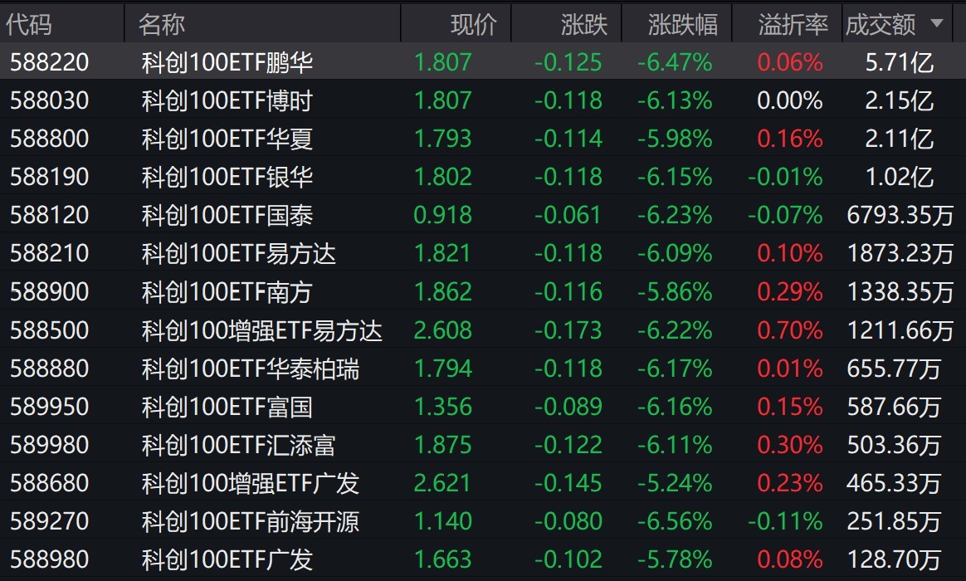Select 科创100增强ETF易方达 row
This screenshot has height=581, width=966.
coord(483,330)
